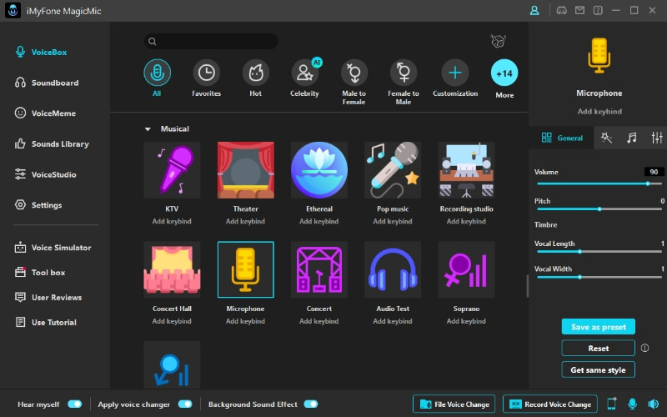Toggle the microphone icon in bottom bar

[633, 404]
